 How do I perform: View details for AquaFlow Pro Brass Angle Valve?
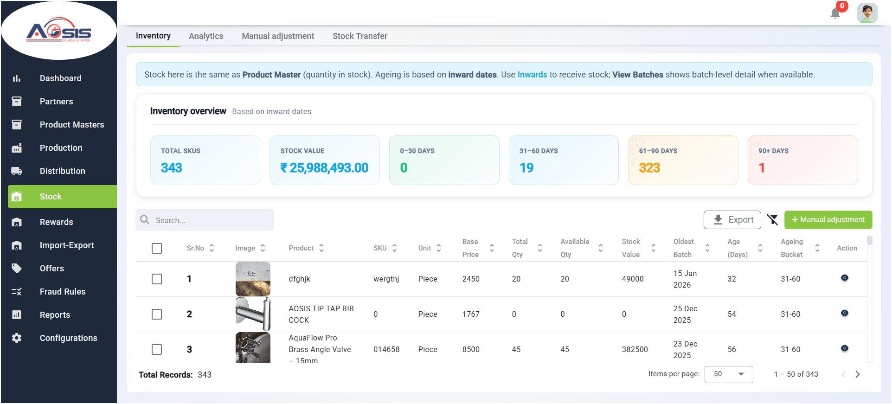tap(845, 348)
